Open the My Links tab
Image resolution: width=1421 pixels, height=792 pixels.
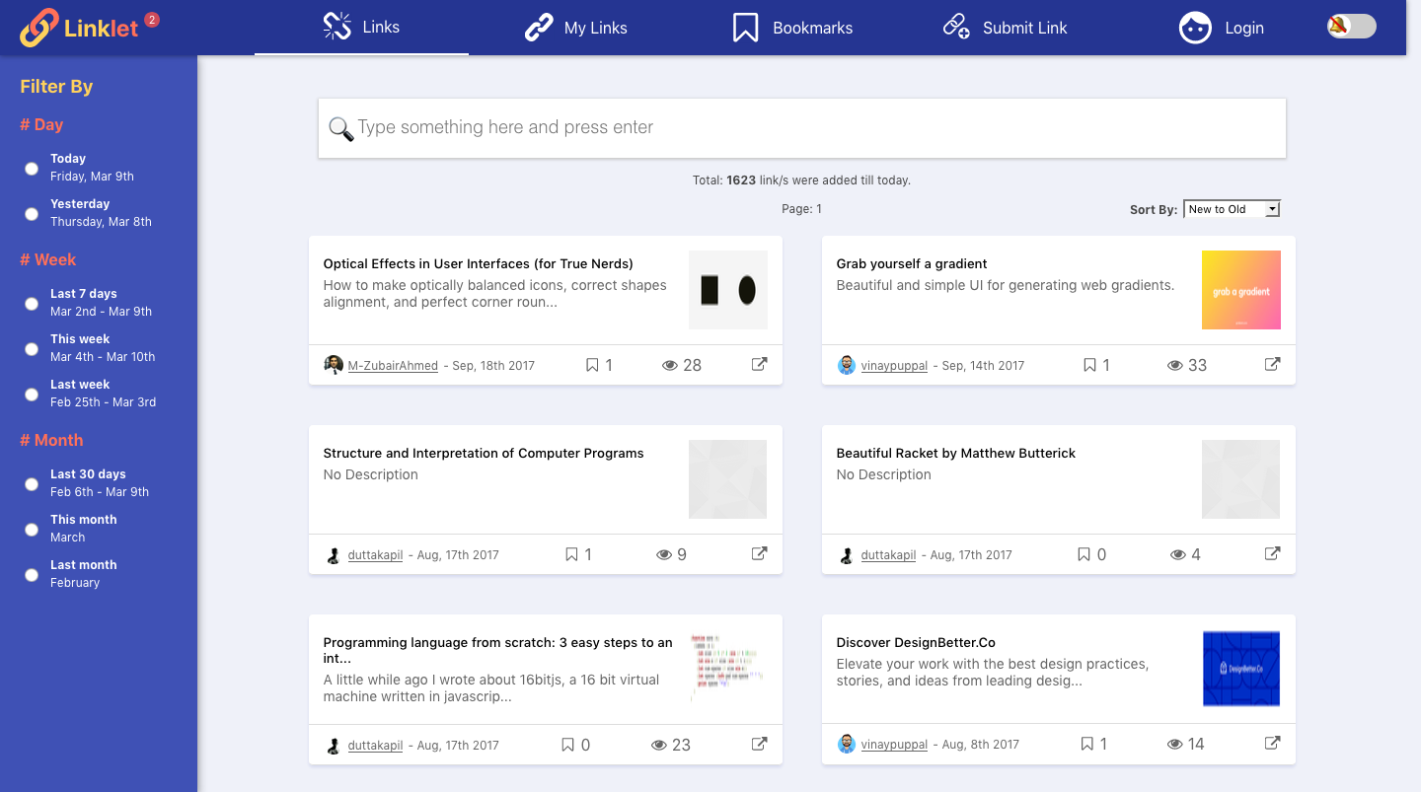click(575, 28)
